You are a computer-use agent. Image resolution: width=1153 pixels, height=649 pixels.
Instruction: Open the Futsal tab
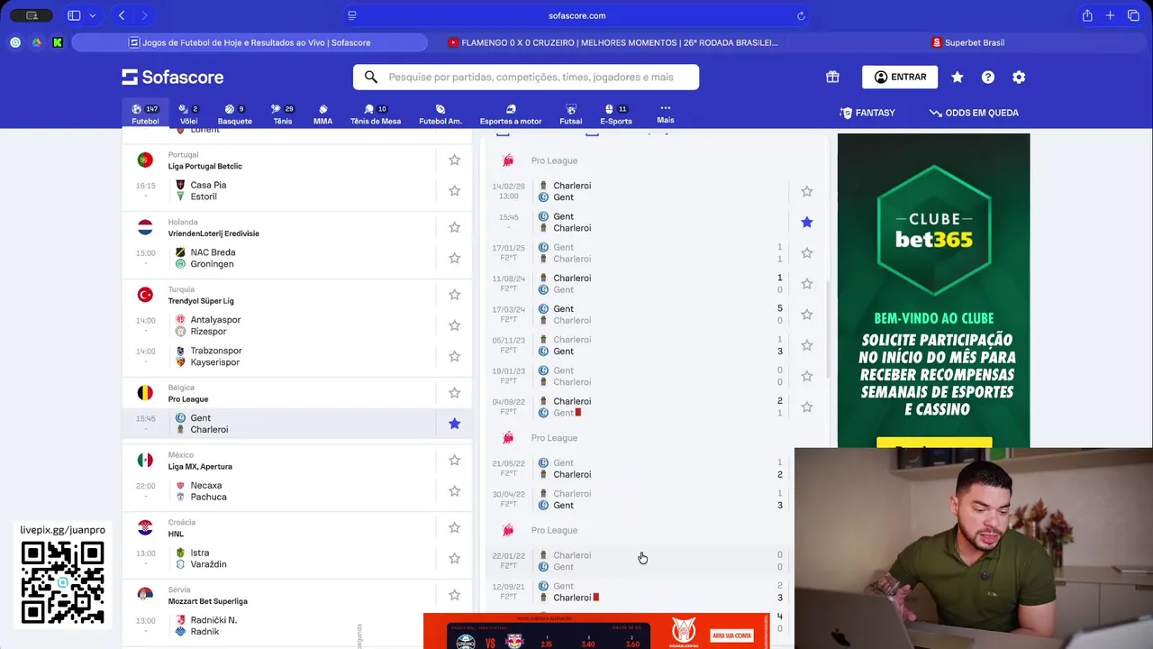point(570,114)
